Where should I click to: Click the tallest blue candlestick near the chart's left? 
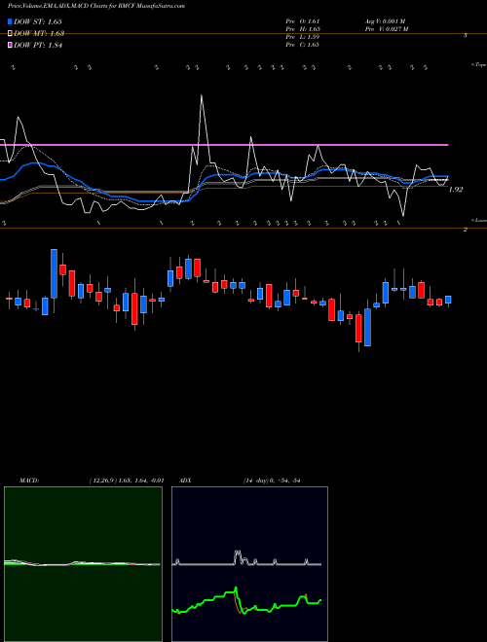click(x=54, y=273)
